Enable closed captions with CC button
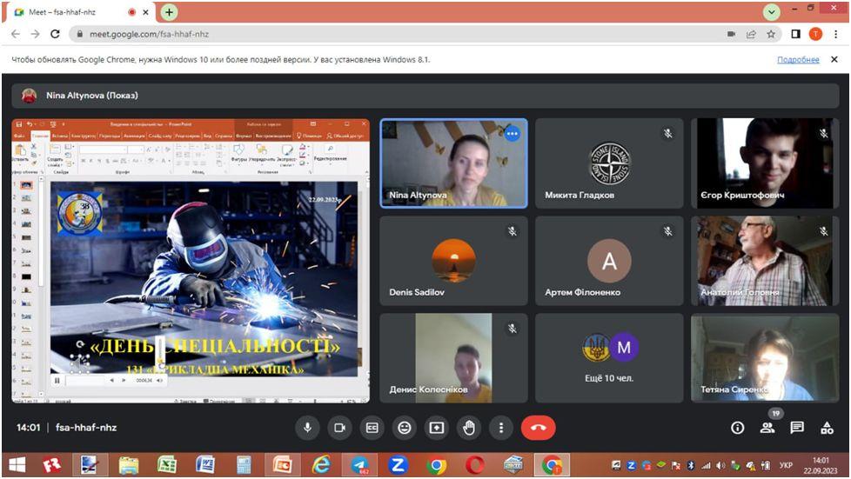The width and height of the screenshot is (851, 479). tap(372, 428)
